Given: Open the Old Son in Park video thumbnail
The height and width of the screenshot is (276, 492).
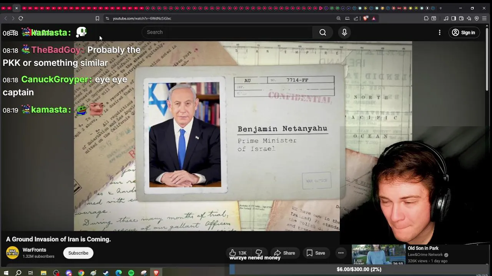Looking at the screenshot, I should 379,255.
